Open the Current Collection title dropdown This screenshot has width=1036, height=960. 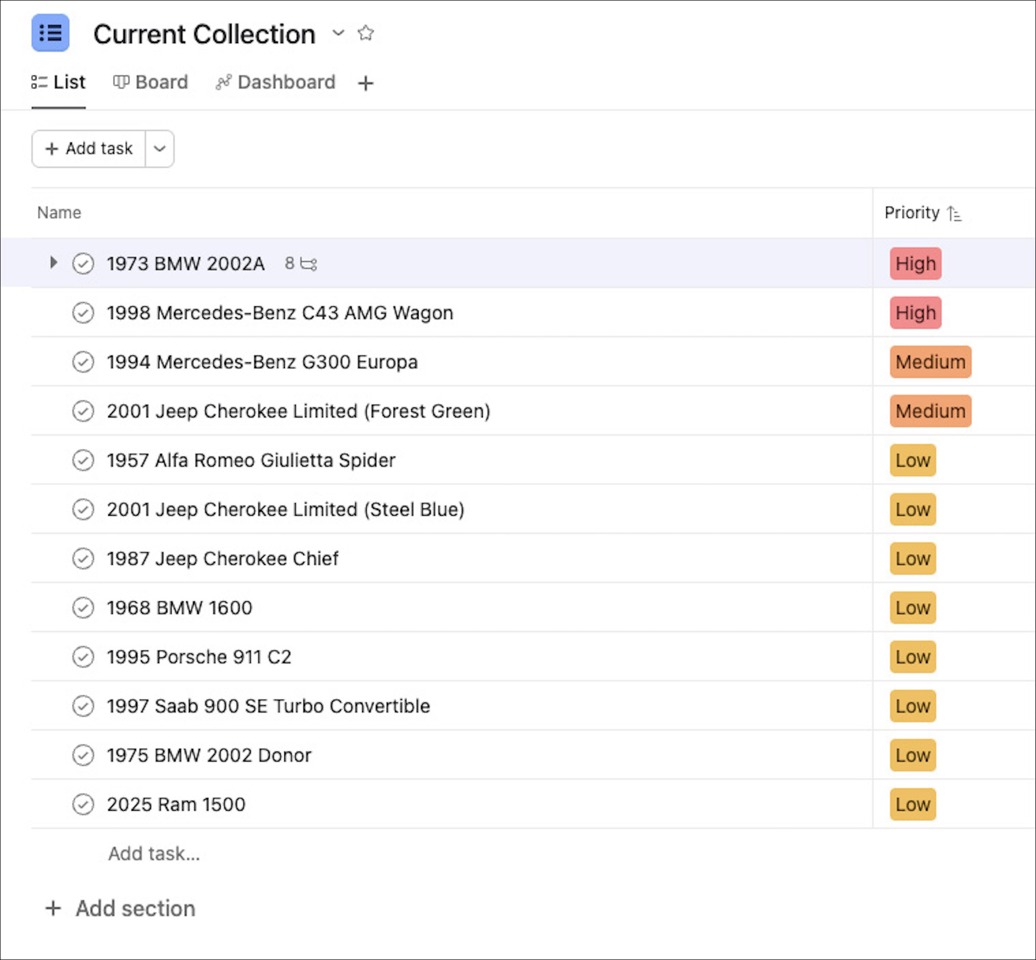pyautogui.click(x=338, y=34)
